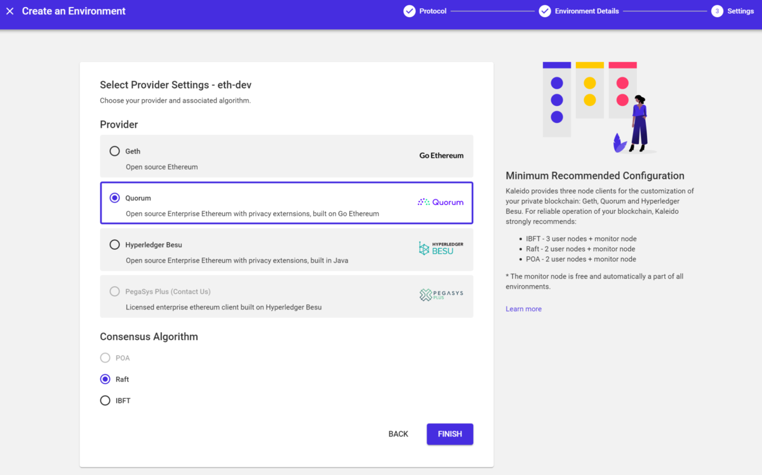Select the Quorum provider radio button
This screenshot has height=475, width=762.
(115, 198)
